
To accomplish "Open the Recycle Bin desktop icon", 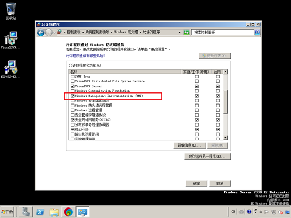I will 11,11.
